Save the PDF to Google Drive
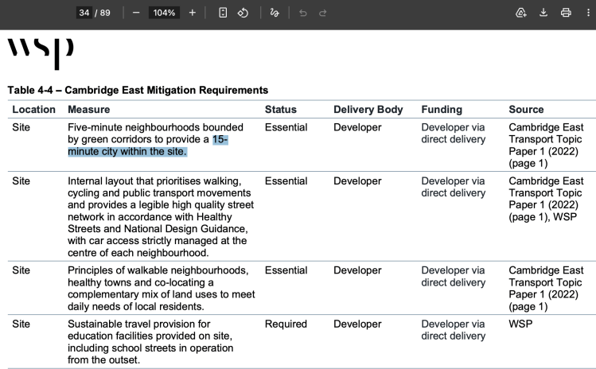This screenshot has width=596, height=369. [x=520, y=13]
